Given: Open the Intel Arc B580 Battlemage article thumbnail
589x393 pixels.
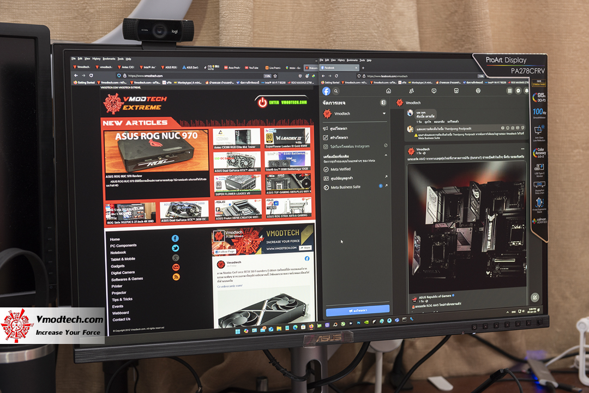Looking at the screenshot, I should [x=288, y=161].
